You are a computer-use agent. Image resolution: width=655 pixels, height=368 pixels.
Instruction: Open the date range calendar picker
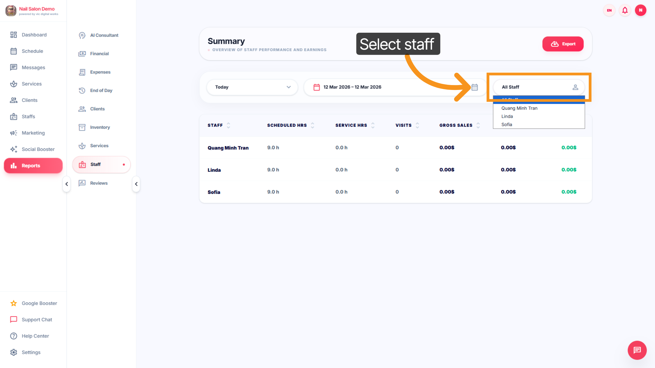(475, 87)
